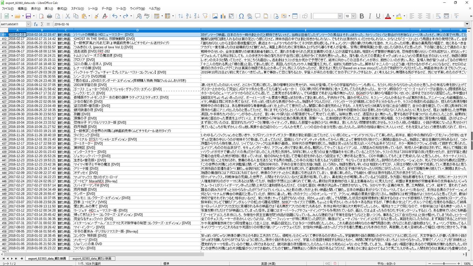Click the Cut scissors icon

click(x=68, y=16)
